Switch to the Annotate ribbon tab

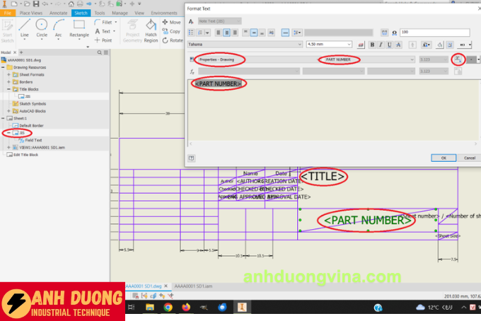tap(59, 13)
